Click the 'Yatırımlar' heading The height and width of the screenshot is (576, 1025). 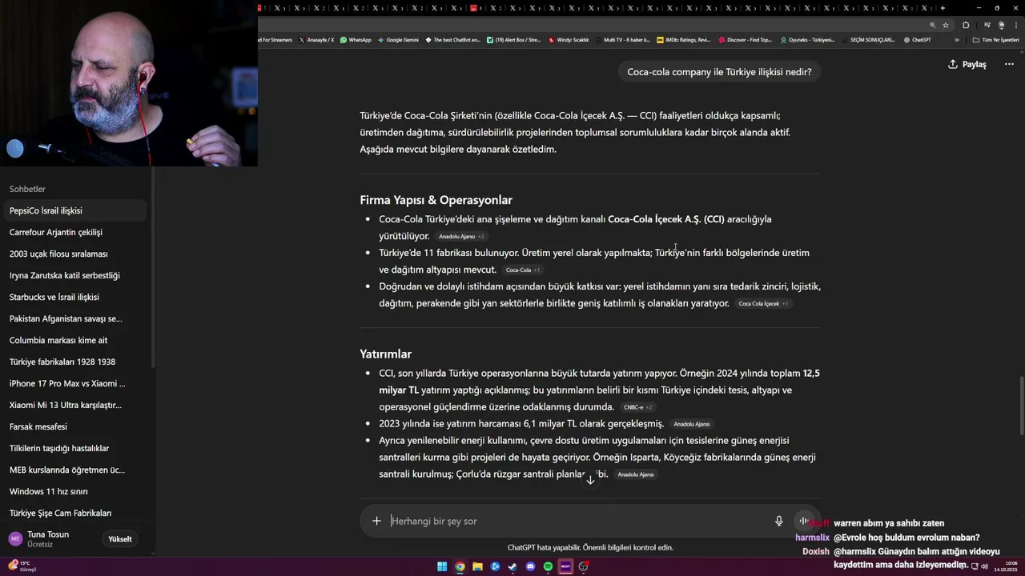pyautogui.click(x=385, y=354)
